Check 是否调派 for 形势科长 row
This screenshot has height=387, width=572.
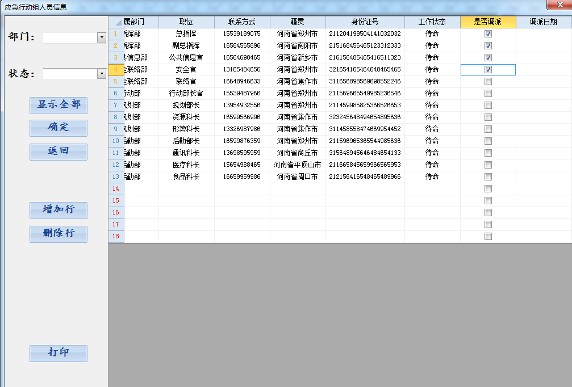[488, 129]
